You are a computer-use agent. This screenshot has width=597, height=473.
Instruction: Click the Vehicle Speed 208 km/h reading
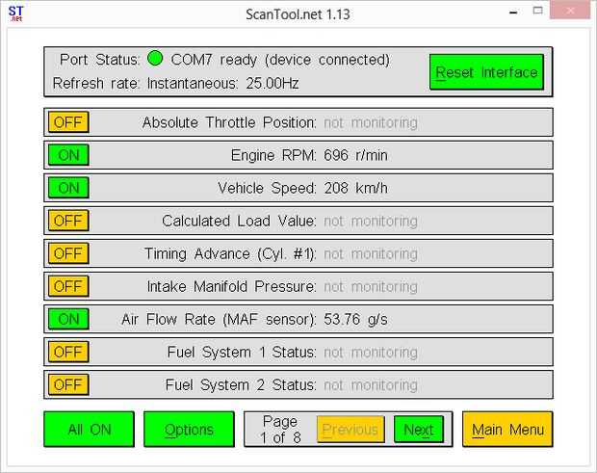355,188
